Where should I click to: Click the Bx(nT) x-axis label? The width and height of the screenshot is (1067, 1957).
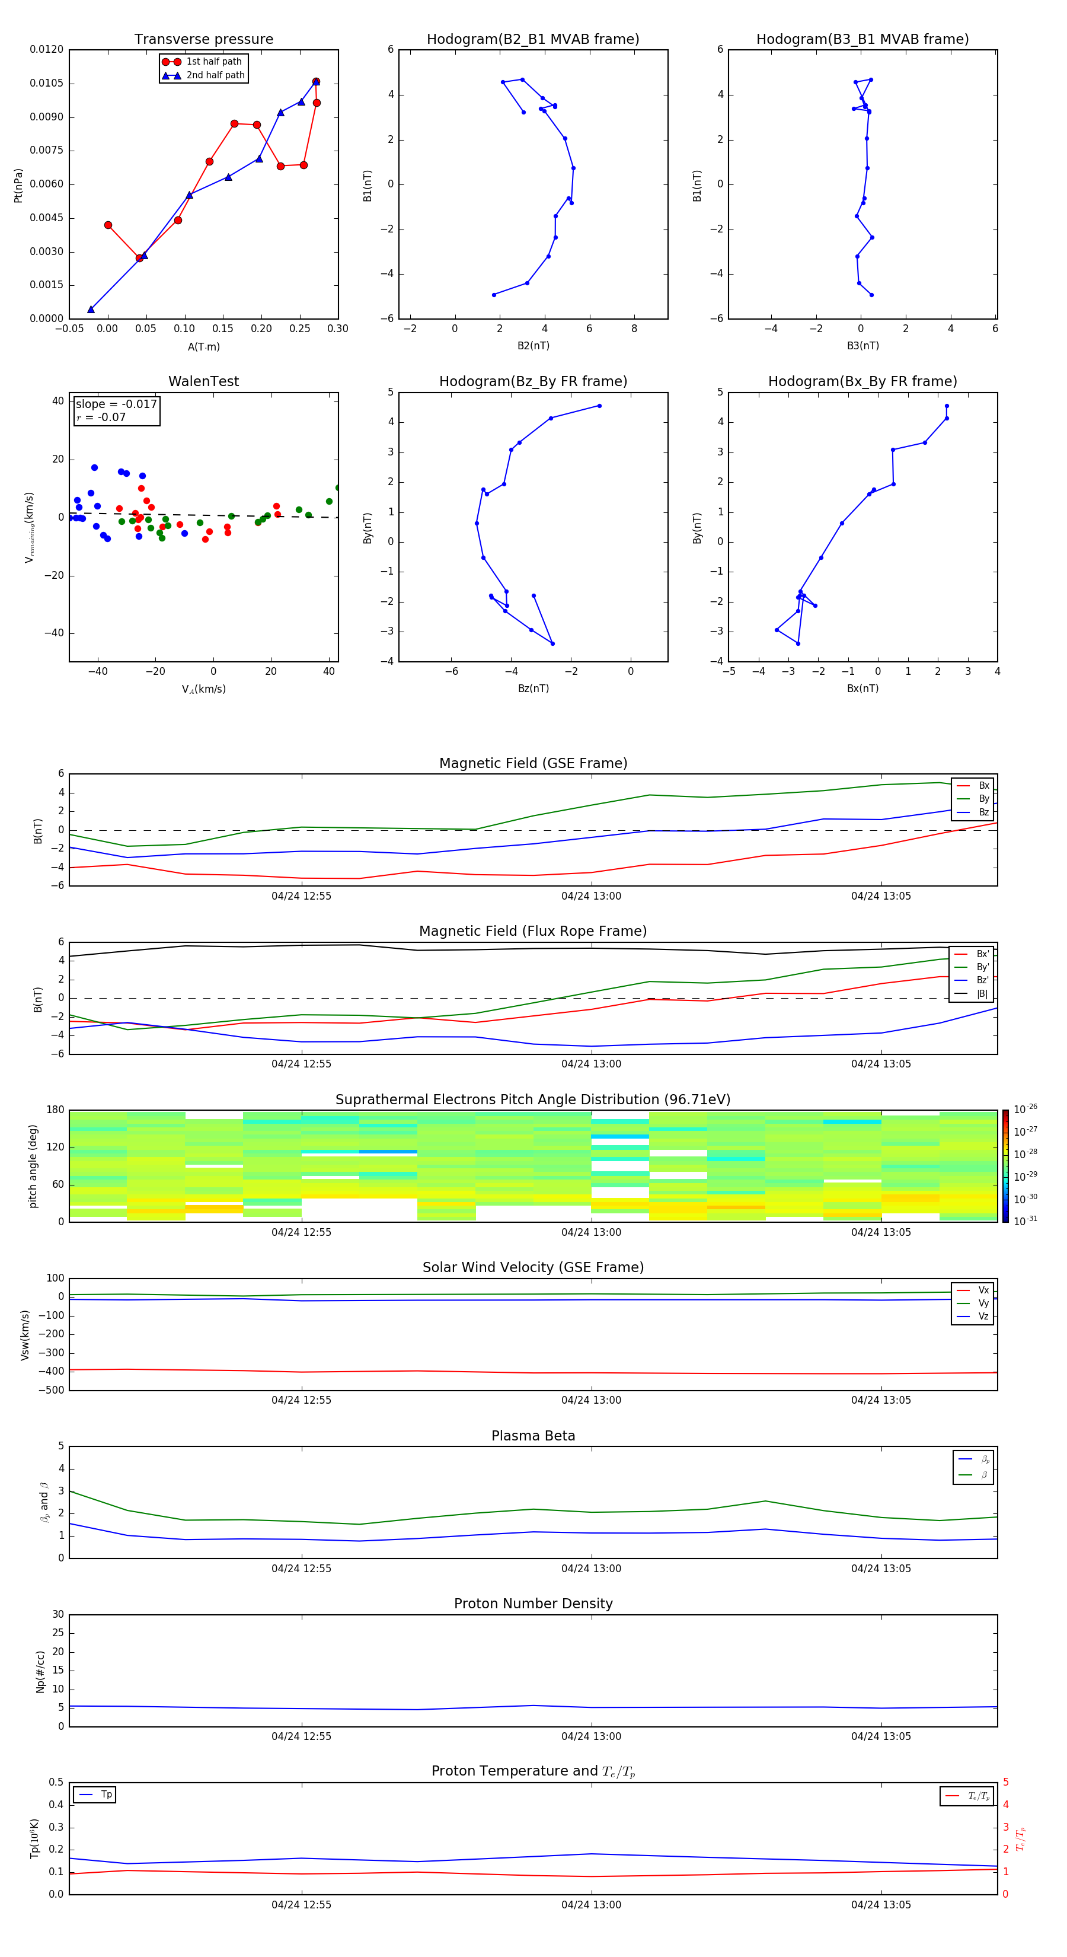point(862,689)
